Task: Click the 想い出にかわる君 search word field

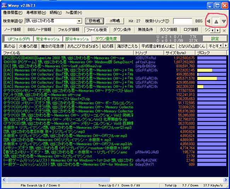Action: pyautogui.click(x=51, y=21)
